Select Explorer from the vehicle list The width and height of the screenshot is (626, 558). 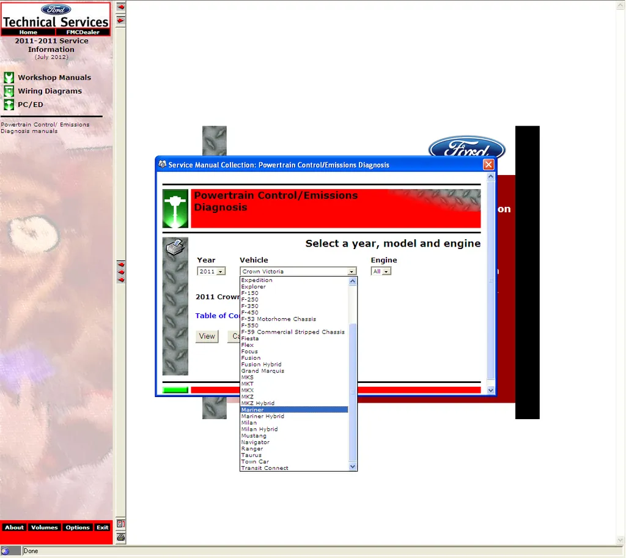click(294, 286)
